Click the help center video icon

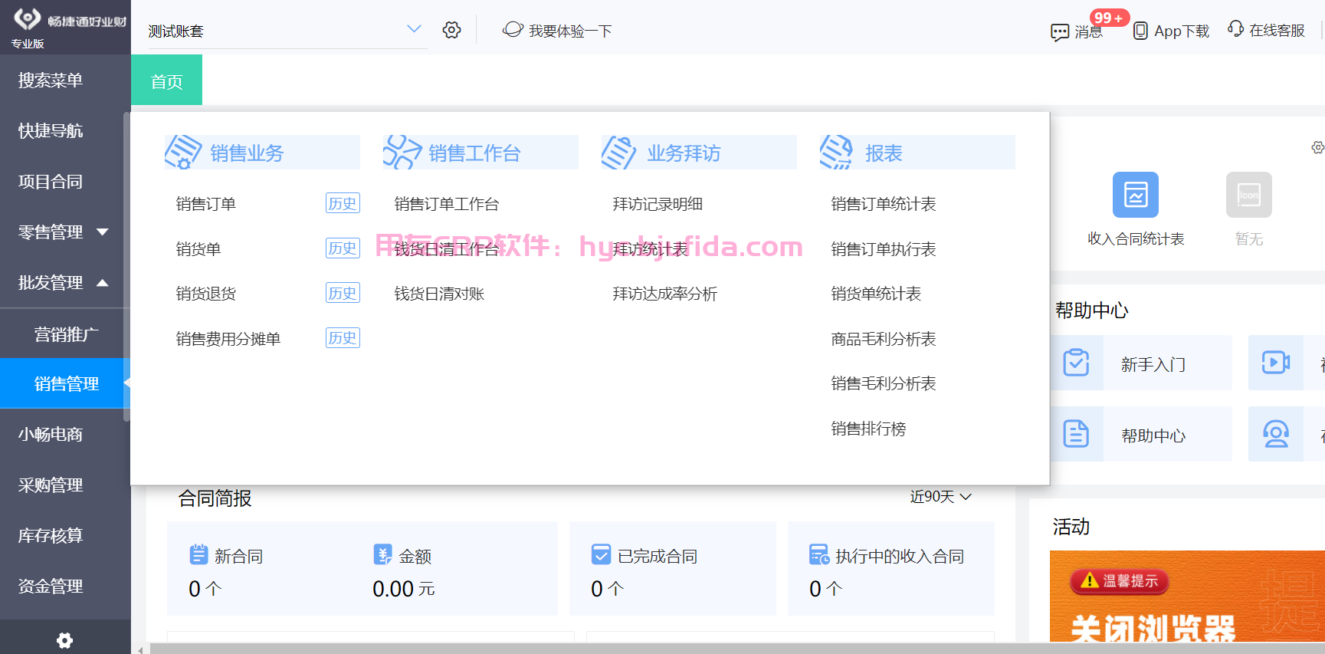pyautogui.click(x=1276, y=363)
